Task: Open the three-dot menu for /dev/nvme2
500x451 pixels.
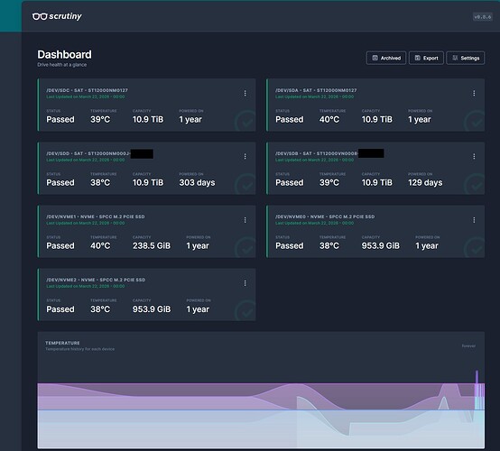Action: pyautogui.click(x=245, y=283)
